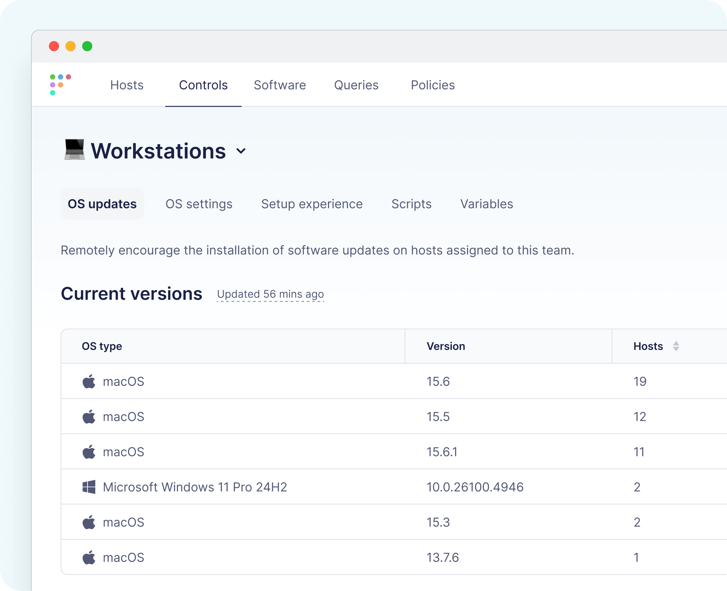Expand the Workstations team dropdown chevron
The image size is (727, 591).
pos(241,151)
